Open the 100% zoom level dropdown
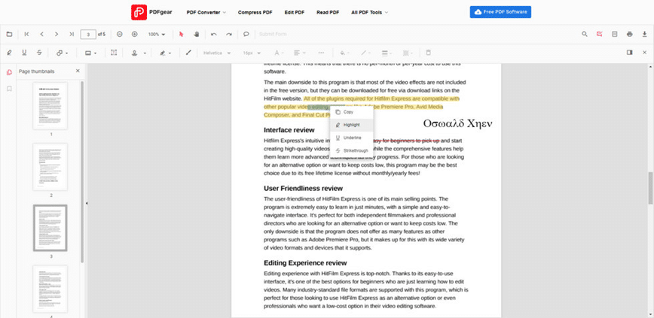654x318 pixels. (157, 34)
